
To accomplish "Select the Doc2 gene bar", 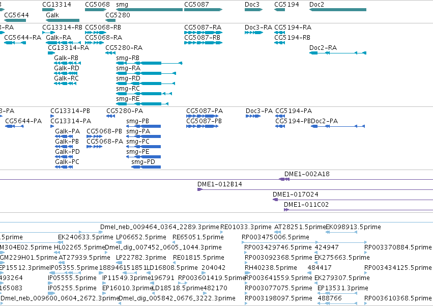I will [338, 10].
